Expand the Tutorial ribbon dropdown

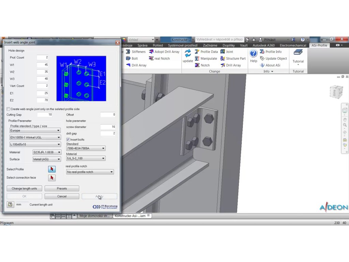pos(298,64)
